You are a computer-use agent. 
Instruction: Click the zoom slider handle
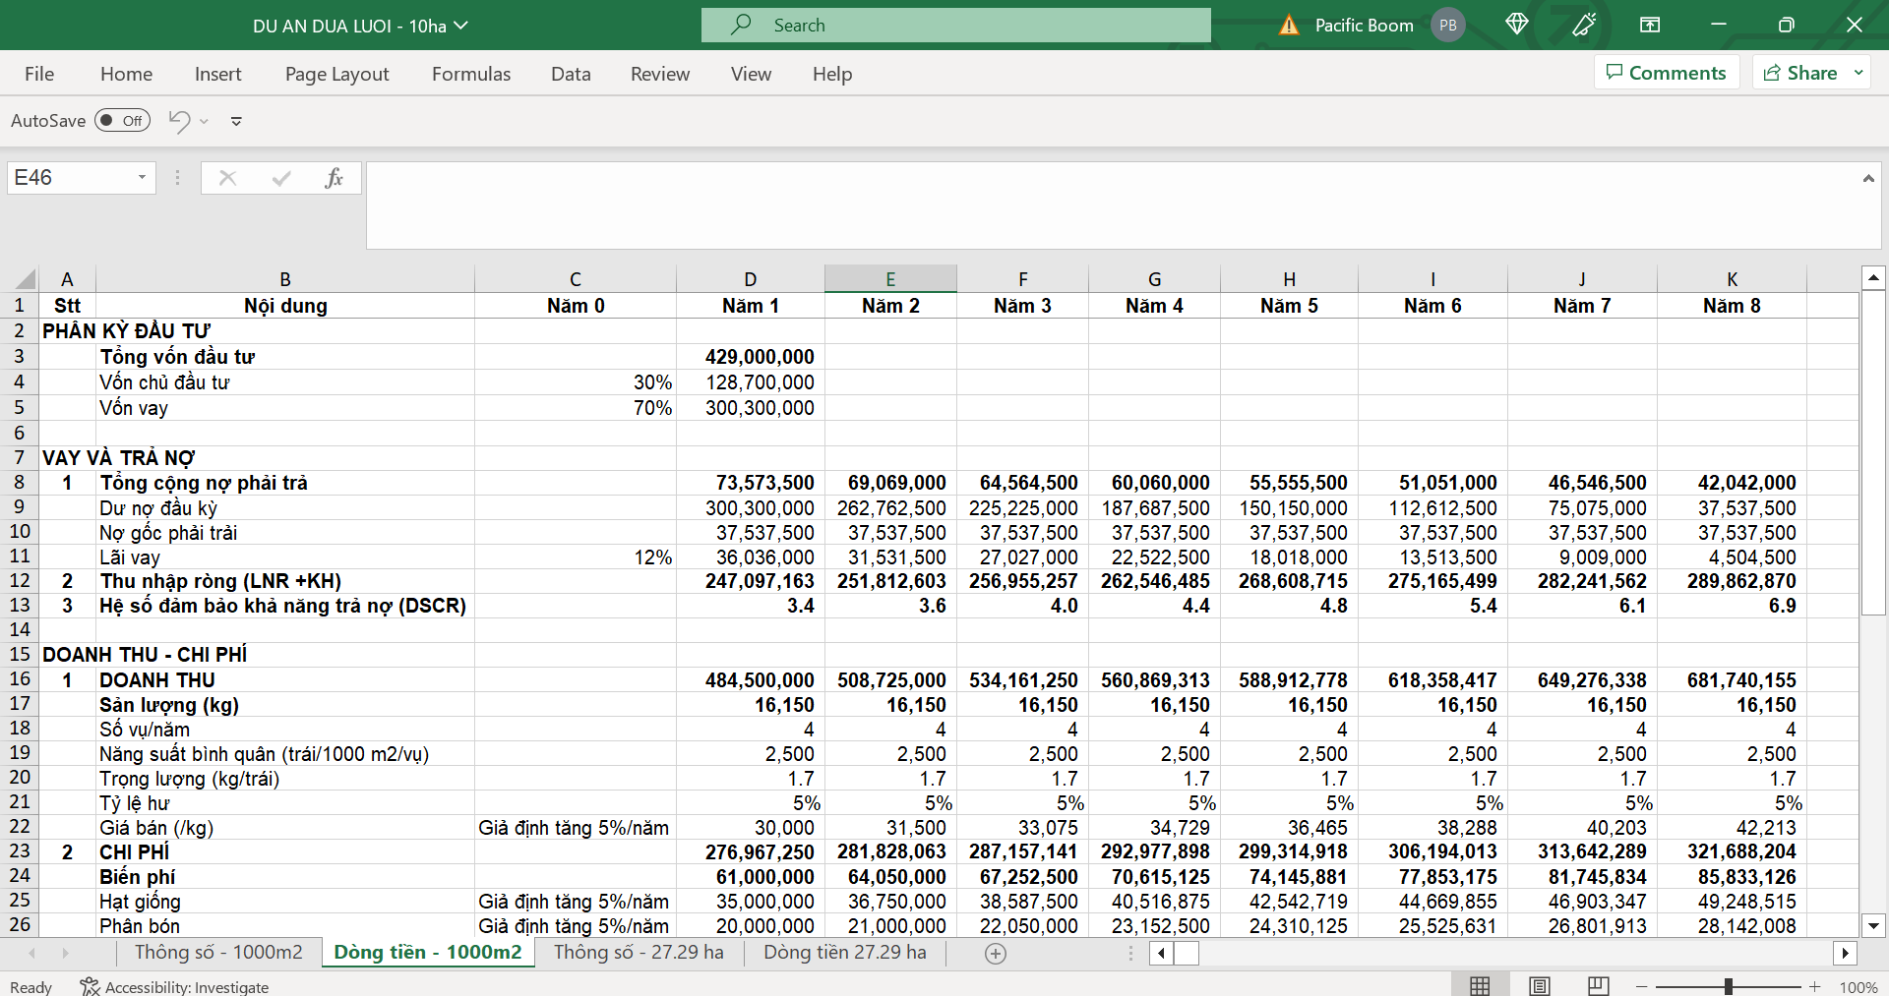[x=1729, y=986]
